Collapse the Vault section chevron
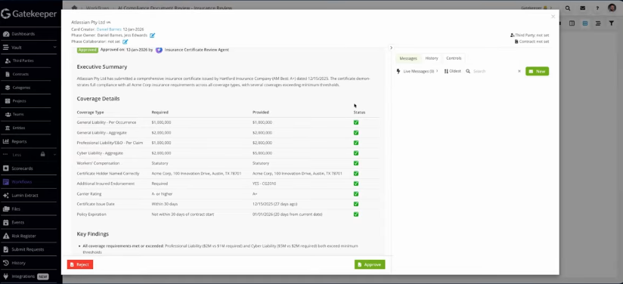Image resolution: width=623 pixels, height=284 pixels. click(x=55, y=48)
